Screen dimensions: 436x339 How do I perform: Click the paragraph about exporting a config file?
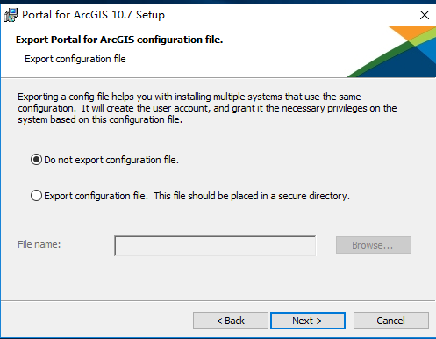pyautogui.click(x=207, y=108)
